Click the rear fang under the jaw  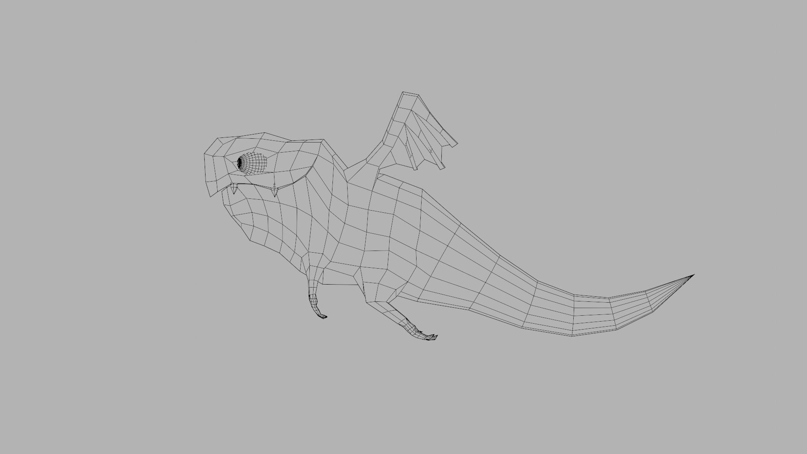(x=274, y=192)
